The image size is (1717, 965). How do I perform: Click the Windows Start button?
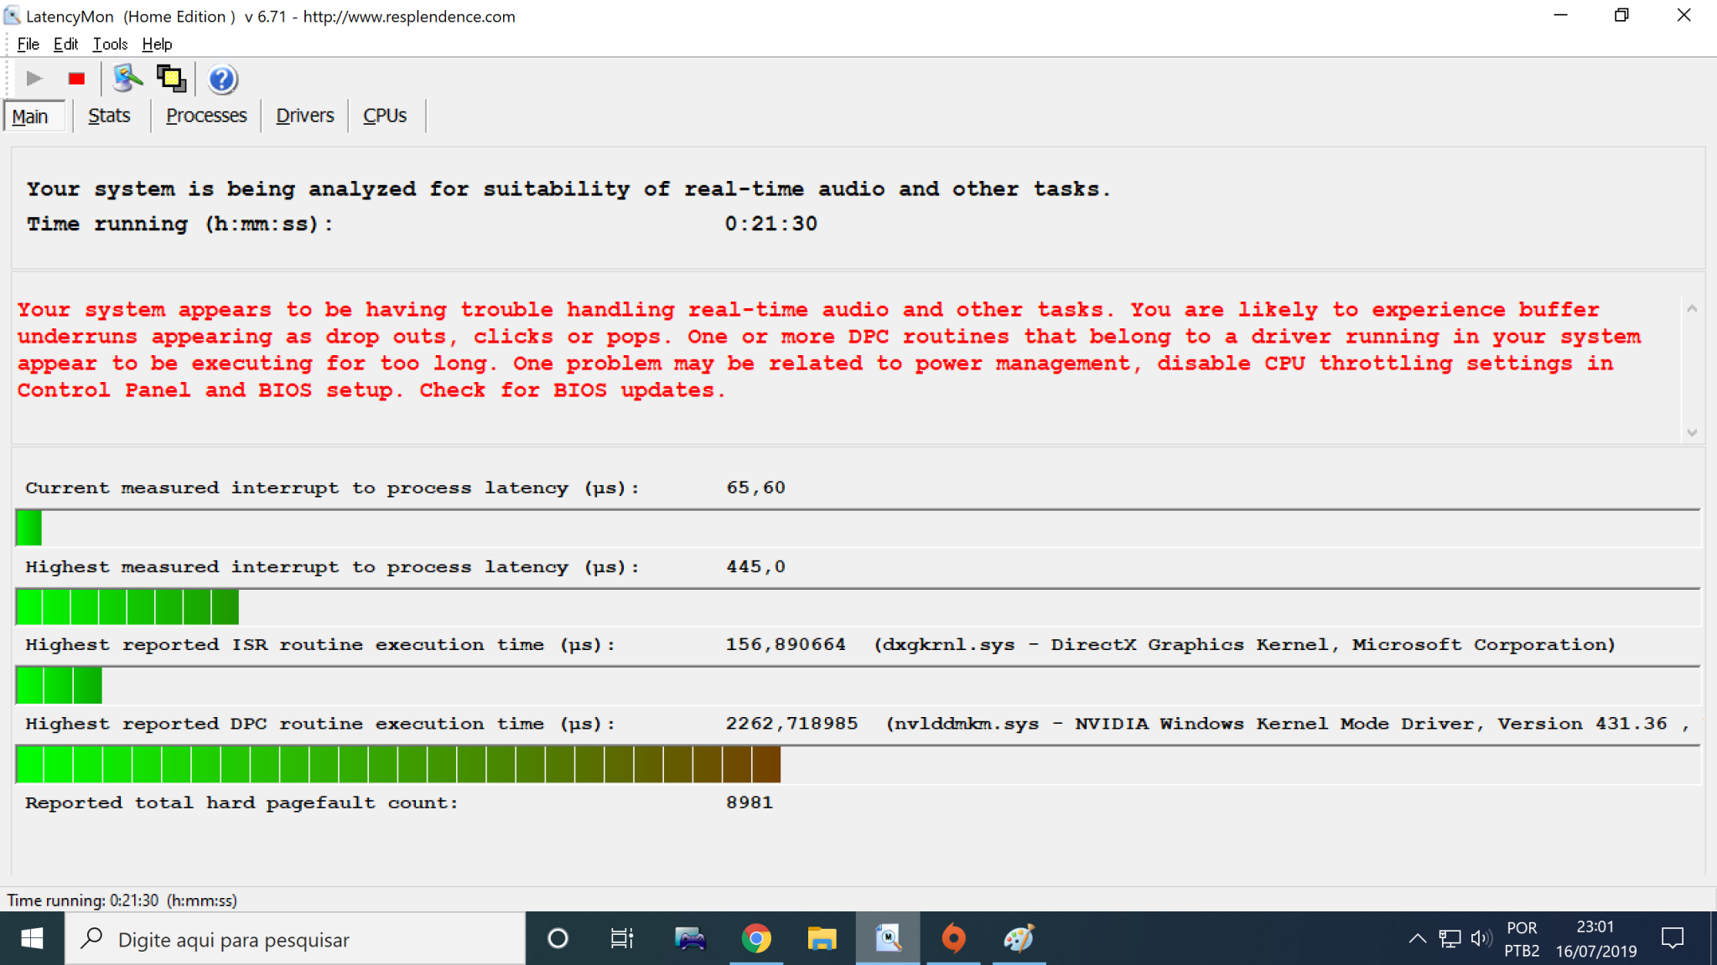click(32, 939)
